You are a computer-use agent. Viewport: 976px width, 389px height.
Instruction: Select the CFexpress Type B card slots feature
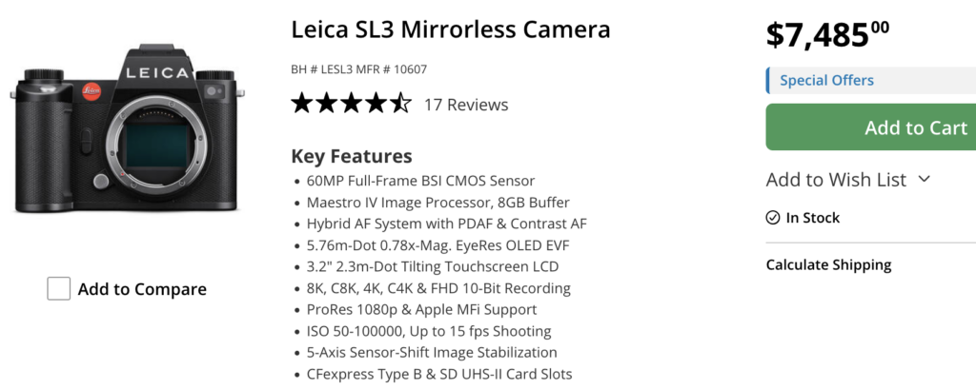[x=439, y=374]
